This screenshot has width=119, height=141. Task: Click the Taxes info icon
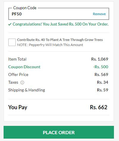pos(22,83)
